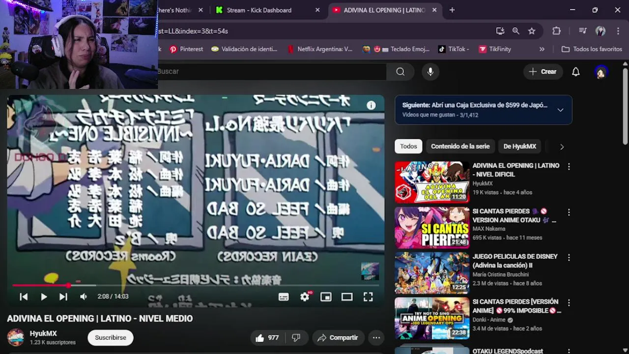Image resolution: width=629 pixels, height=354 pixels.
Task: Open Chrome three-dot menu
Action: click(x=618, y=31)
